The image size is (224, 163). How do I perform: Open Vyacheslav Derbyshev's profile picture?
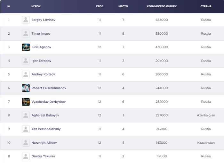(x=26, y=102)
